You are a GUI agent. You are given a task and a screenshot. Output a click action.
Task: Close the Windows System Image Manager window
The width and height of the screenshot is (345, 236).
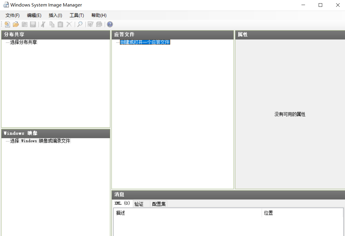(x=338, y=5)
